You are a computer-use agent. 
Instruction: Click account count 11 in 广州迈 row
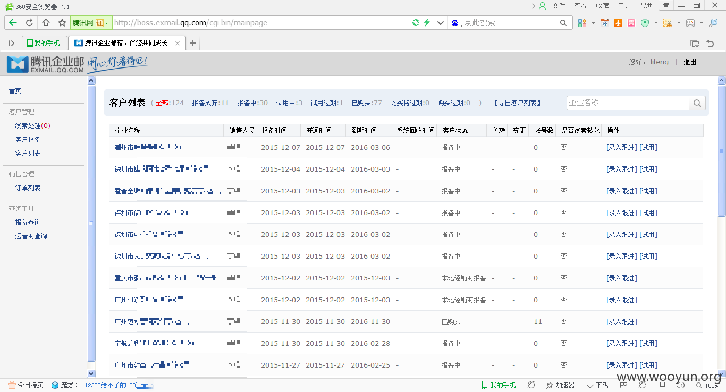538,322
